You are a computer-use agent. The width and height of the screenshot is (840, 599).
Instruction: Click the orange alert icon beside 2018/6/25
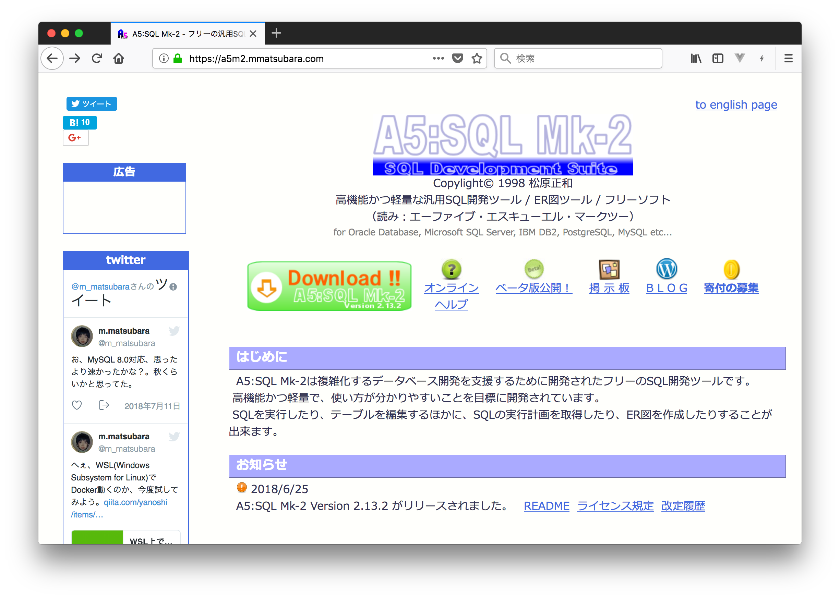(x=241, y=488)
